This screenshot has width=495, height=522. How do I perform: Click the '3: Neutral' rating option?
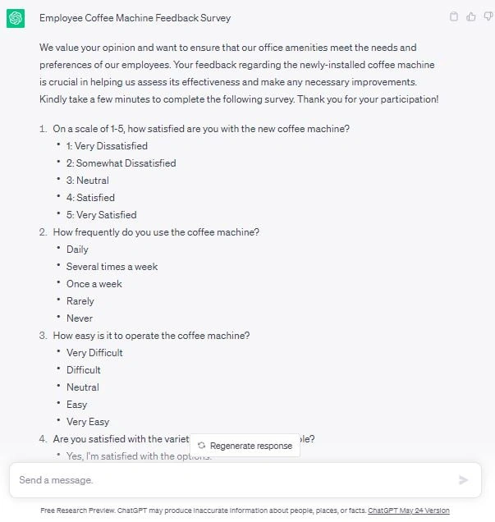[x=87, y=181]
